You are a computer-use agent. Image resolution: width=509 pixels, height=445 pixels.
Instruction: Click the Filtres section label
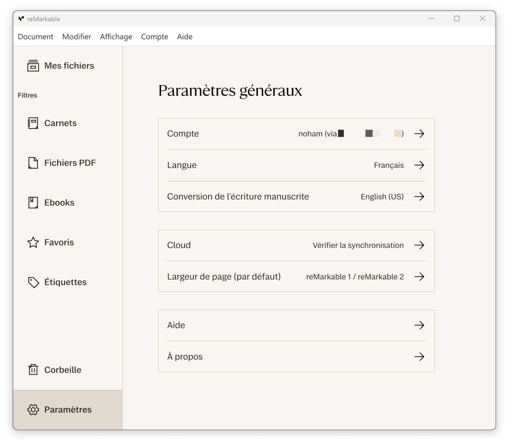[x=27, y=95]
